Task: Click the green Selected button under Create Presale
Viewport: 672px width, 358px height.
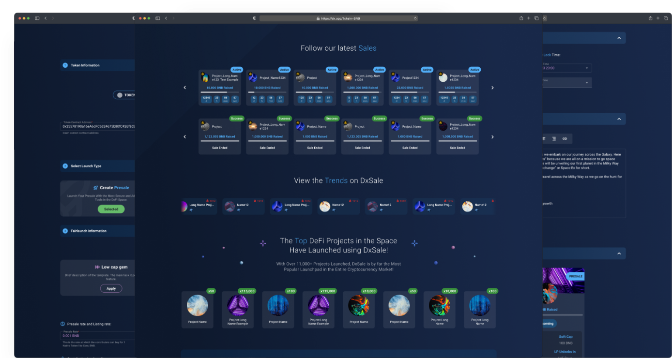Action: pyautogui.click(x=111, y=209)
